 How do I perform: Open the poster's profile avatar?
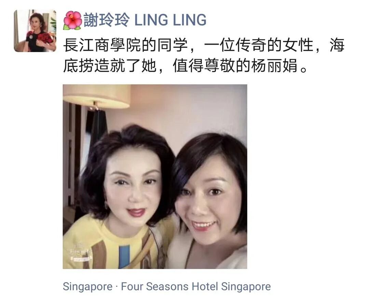pyautogui.click(x=35, y=31)
